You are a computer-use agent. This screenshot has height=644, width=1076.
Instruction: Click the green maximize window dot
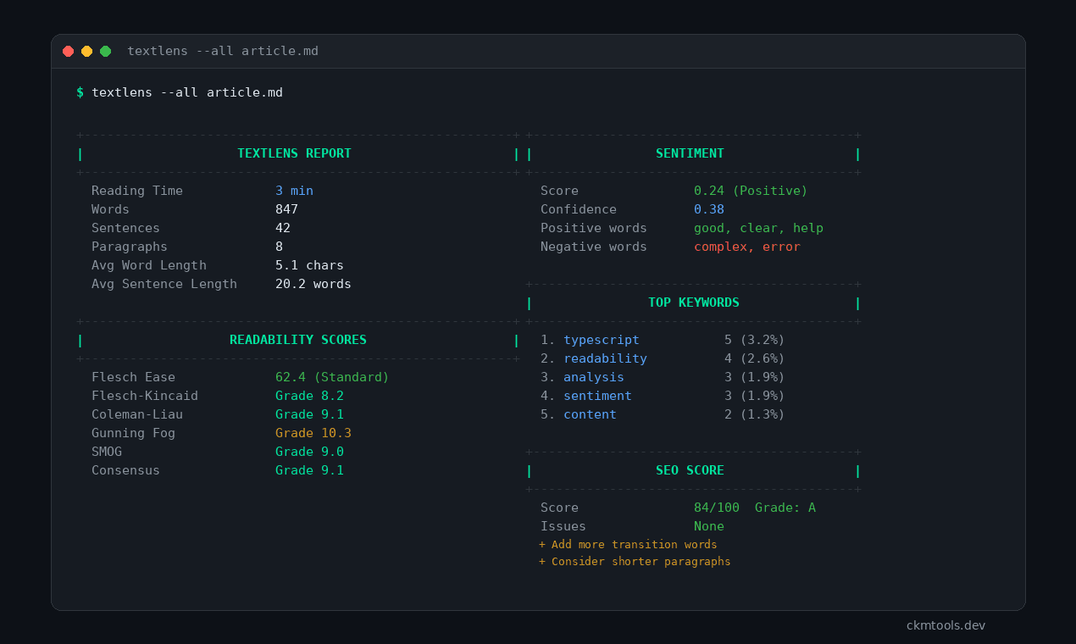point(106,52)
